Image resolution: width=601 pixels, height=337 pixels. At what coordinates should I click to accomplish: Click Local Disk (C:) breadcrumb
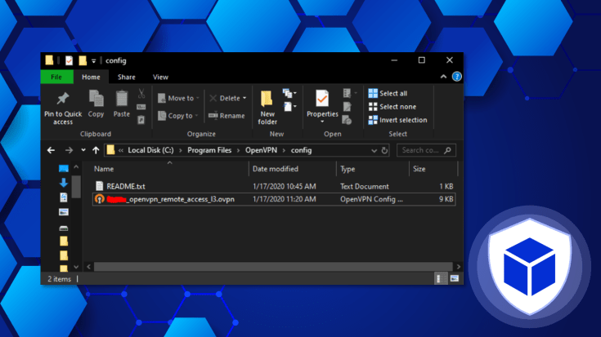pos(150,150)
